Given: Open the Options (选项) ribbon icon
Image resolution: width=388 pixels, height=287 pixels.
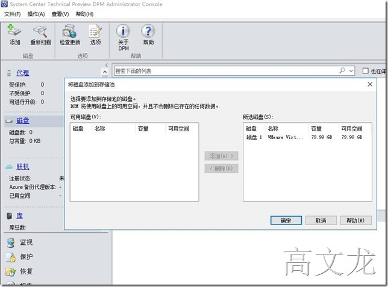Looking at the screenshot, I should [95, 31].
